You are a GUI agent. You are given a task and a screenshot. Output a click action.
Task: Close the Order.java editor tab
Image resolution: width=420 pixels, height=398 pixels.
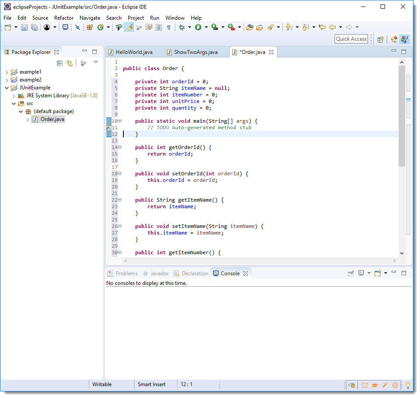pyautogui.click(x=271, y=52)
